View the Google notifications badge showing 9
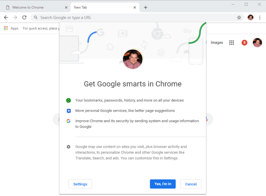The image size is (266, 196). (x=244, y=43)
